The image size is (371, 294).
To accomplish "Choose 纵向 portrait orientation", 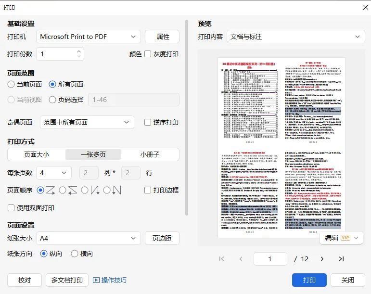I will point(43,254).
